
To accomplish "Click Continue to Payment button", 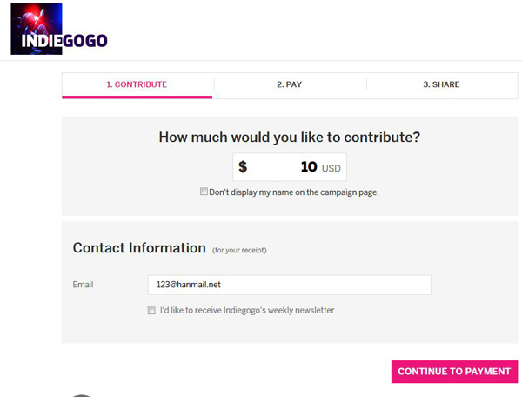I will click(x=454, y=372).
